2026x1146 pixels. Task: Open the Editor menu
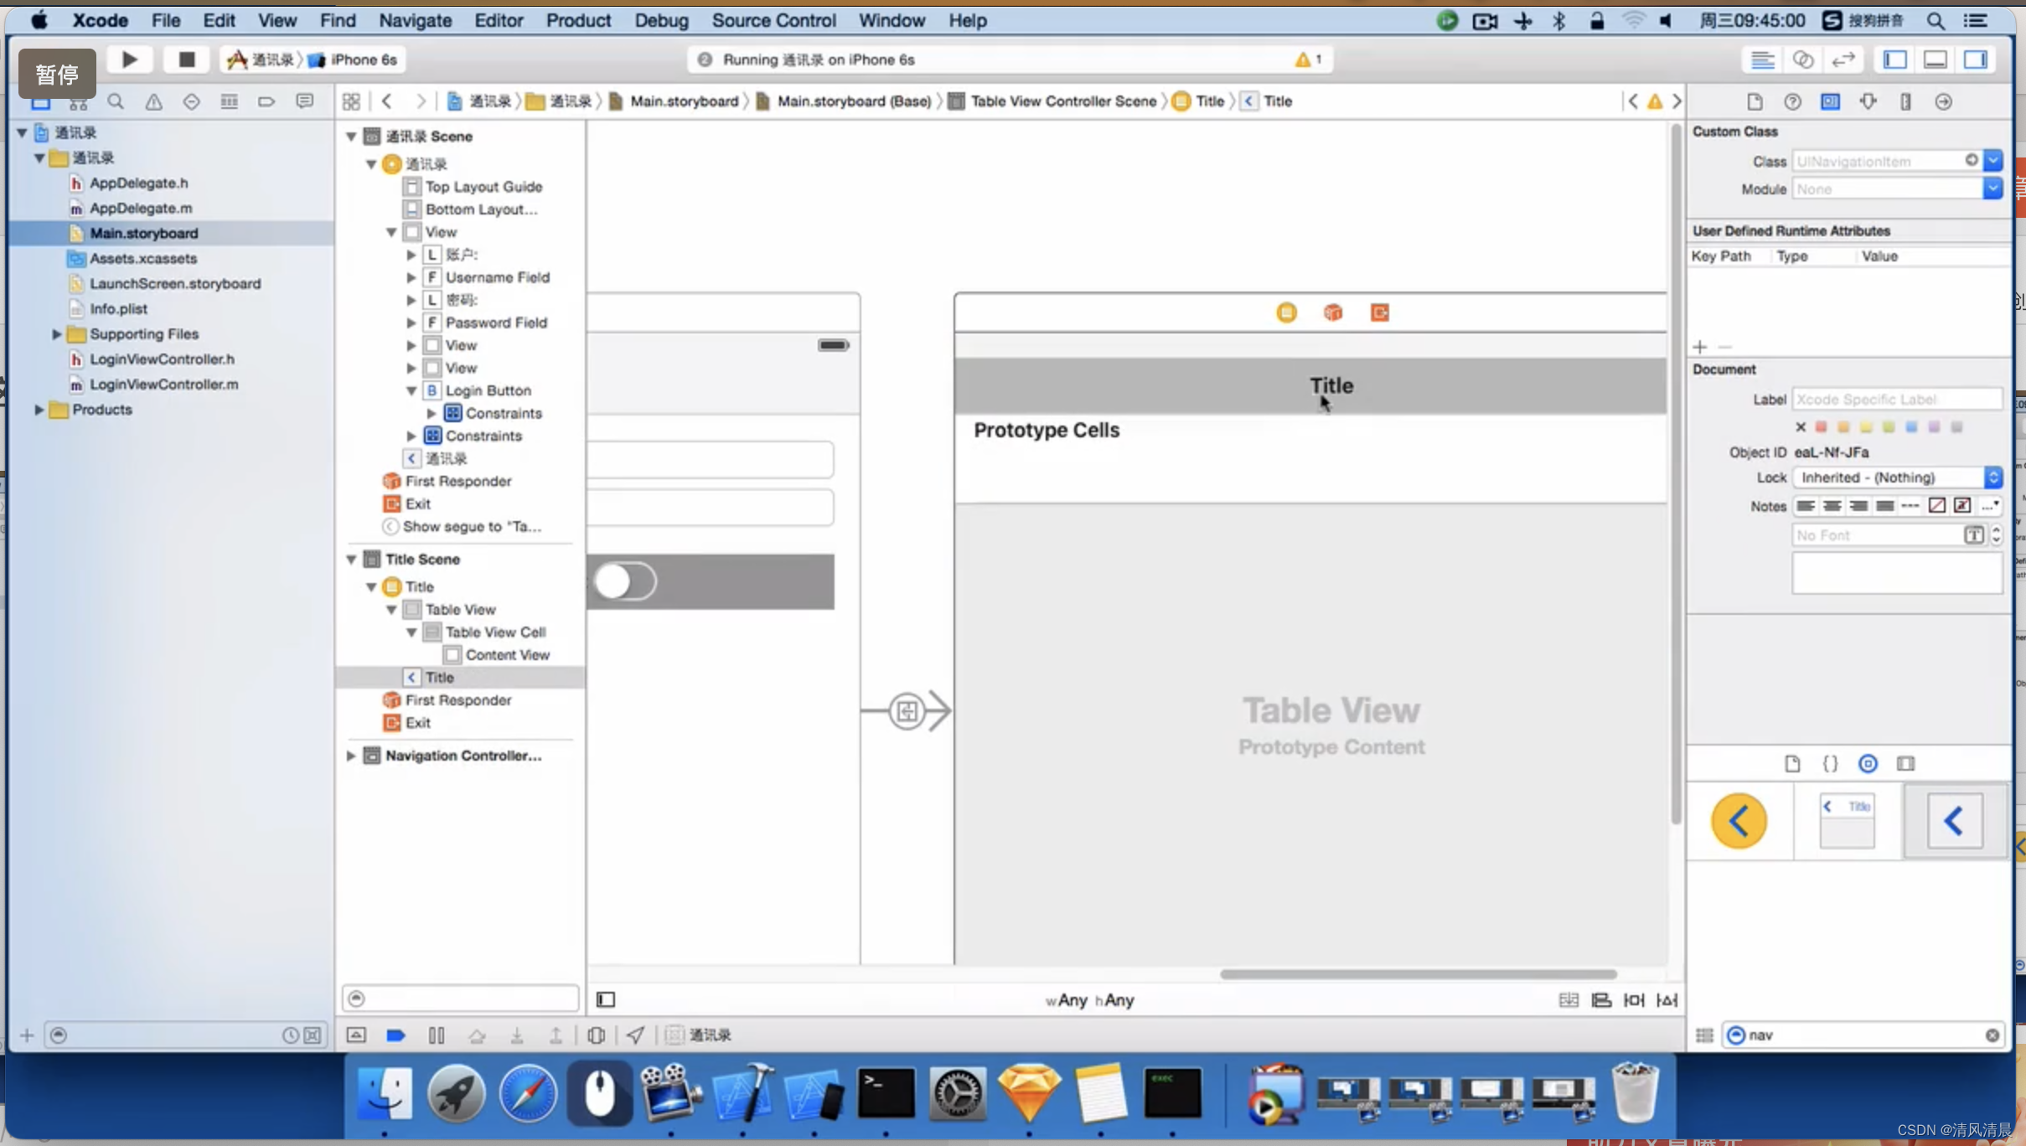(x=499, y=20)
